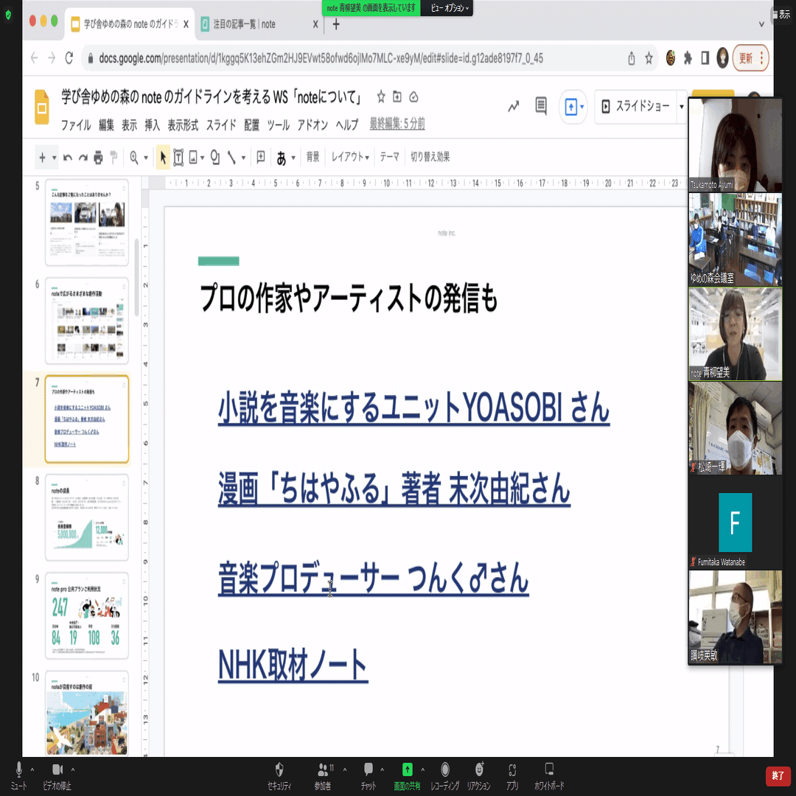This screenshot has height=796, width=796.
Task: Open the ツール menu
Action: pos(278,125)
